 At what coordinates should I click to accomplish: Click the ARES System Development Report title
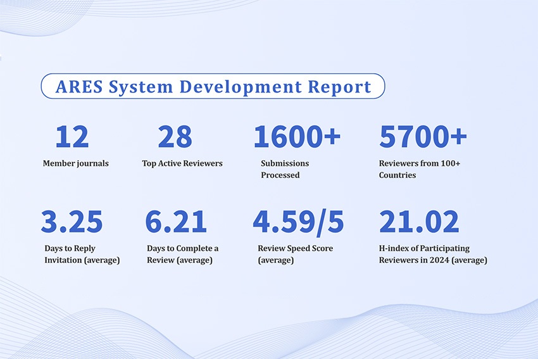(x=213, y=87)
